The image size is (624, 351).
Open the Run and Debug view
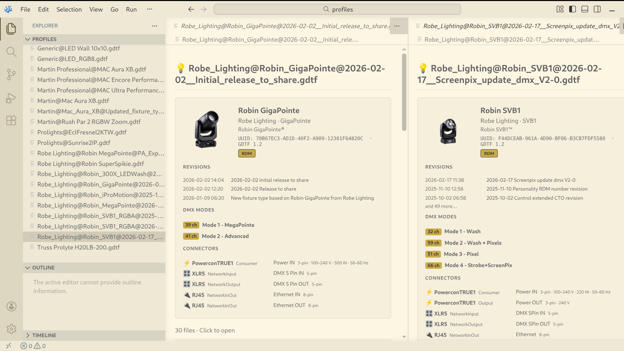tap(11, 98)
